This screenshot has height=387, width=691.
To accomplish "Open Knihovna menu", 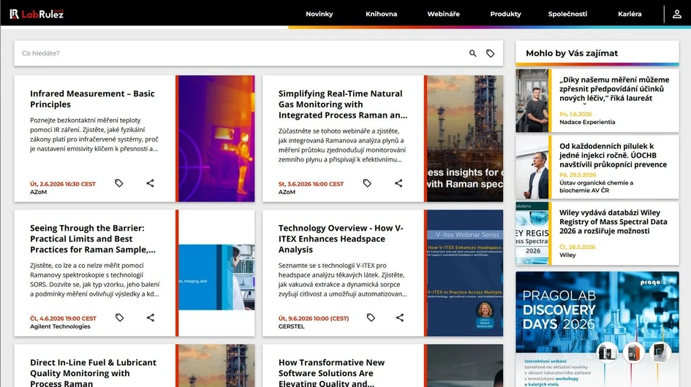I will [x=381, y=14].
